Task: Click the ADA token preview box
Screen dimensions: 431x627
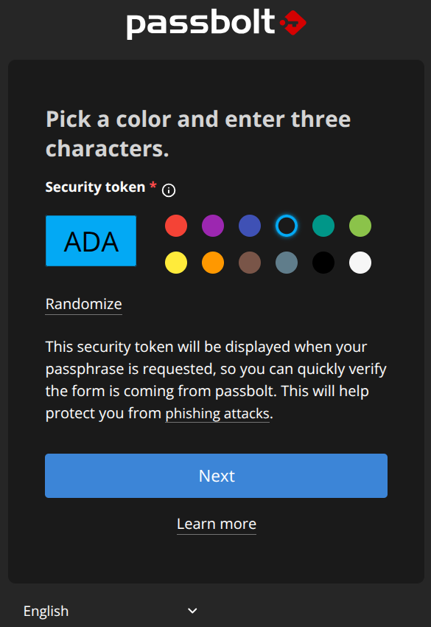Action: [x=91, y=240]
